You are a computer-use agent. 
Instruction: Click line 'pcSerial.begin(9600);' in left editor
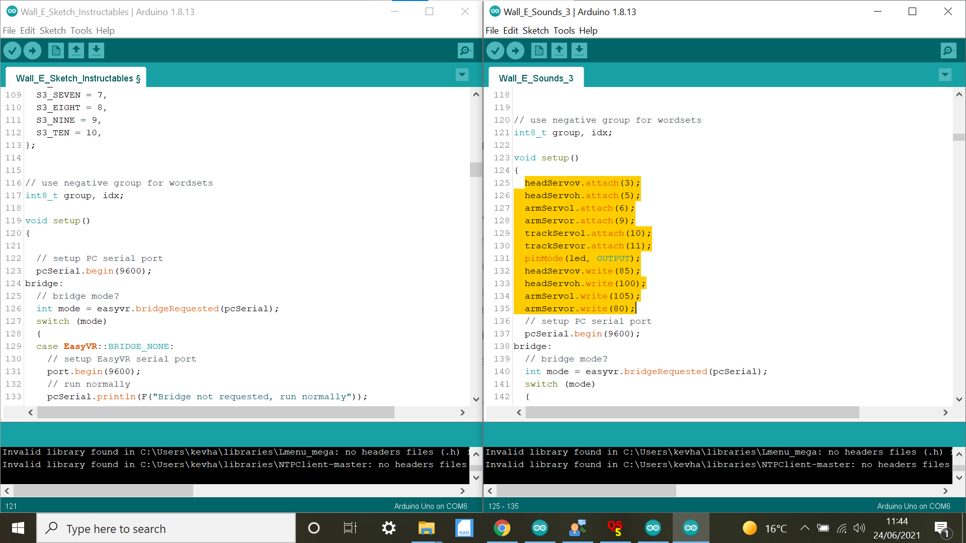tap(94, 271)
